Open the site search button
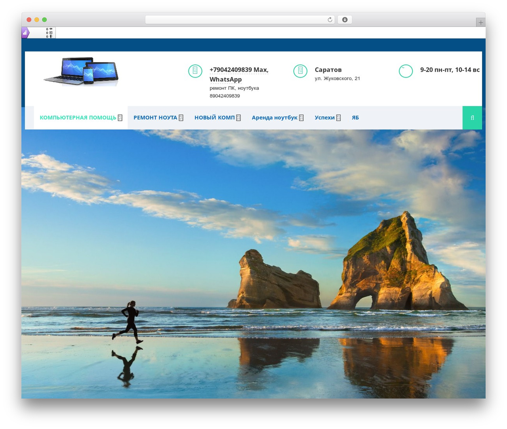This screenshot has height=429, width=507. (472, 118)
